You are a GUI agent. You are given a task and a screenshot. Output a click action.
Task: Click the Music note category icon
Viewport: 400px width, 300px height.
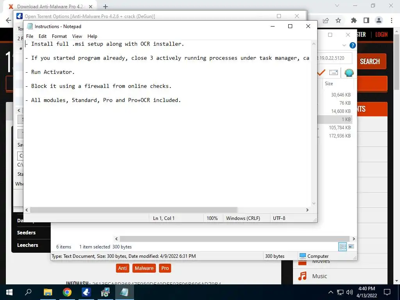(x=302, y=276)
